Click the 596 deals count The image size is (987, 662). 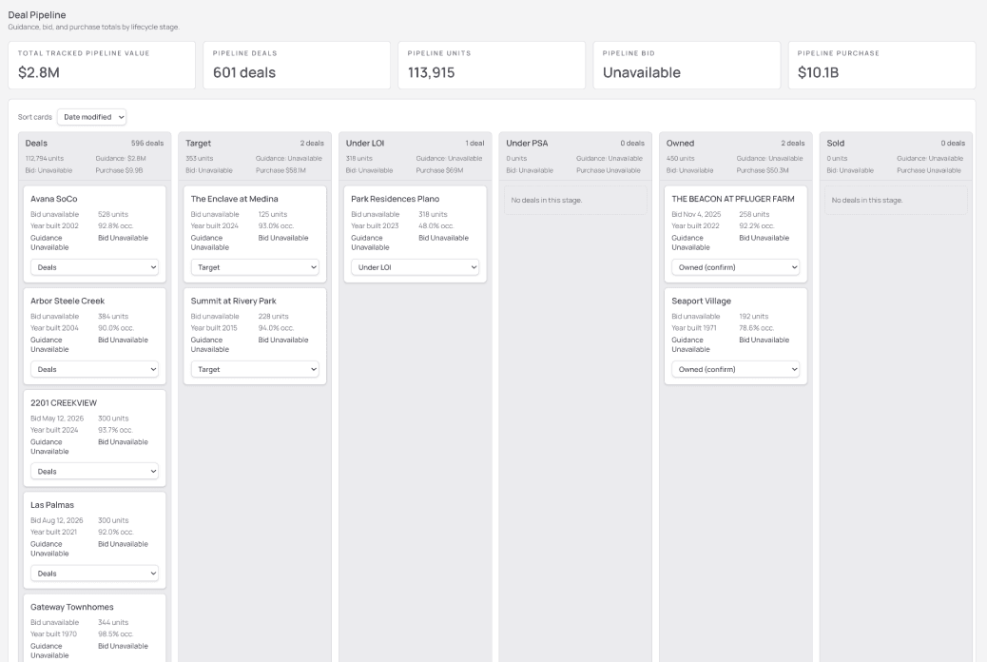click(147, 144)
